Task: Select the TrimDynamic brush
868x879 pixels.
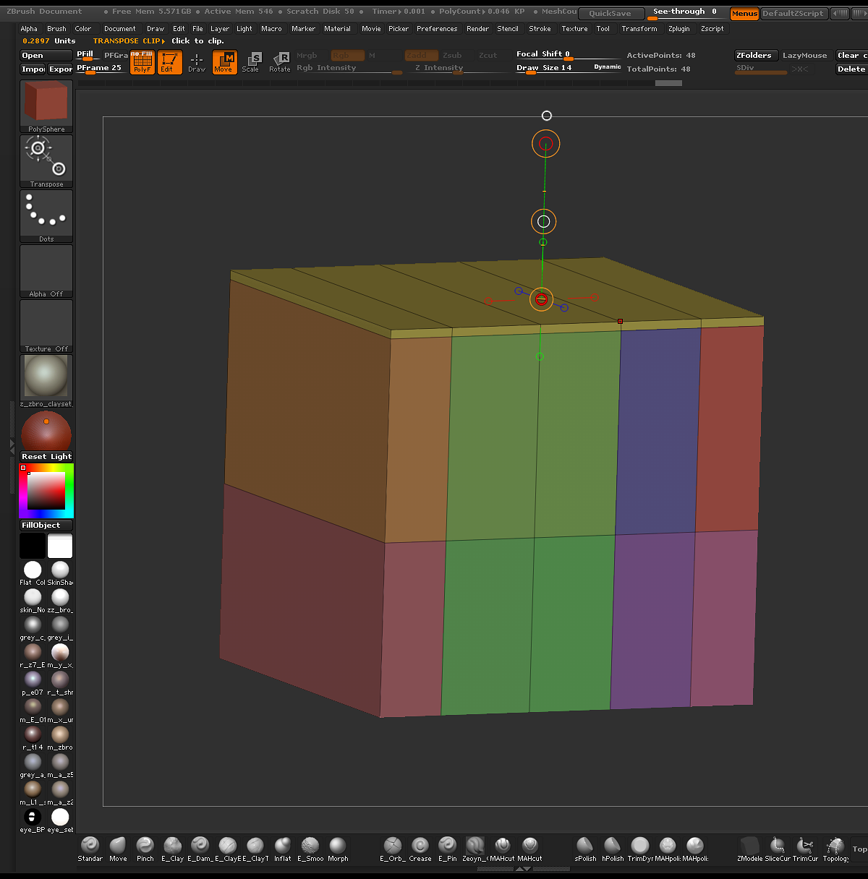Action: [x=640, y=849]
